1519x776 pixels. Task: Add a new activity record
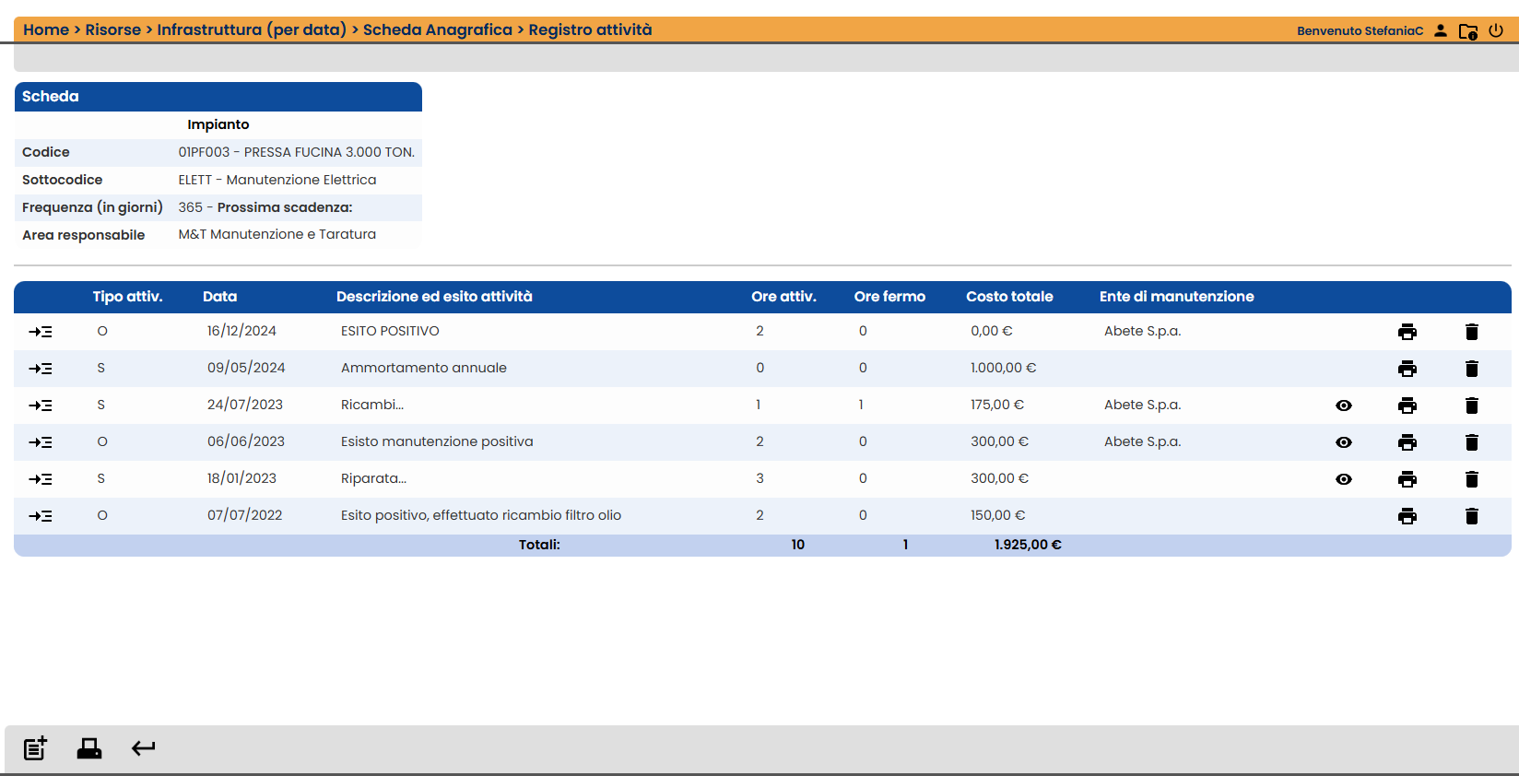pyautogui.click(x=35, y=748)
